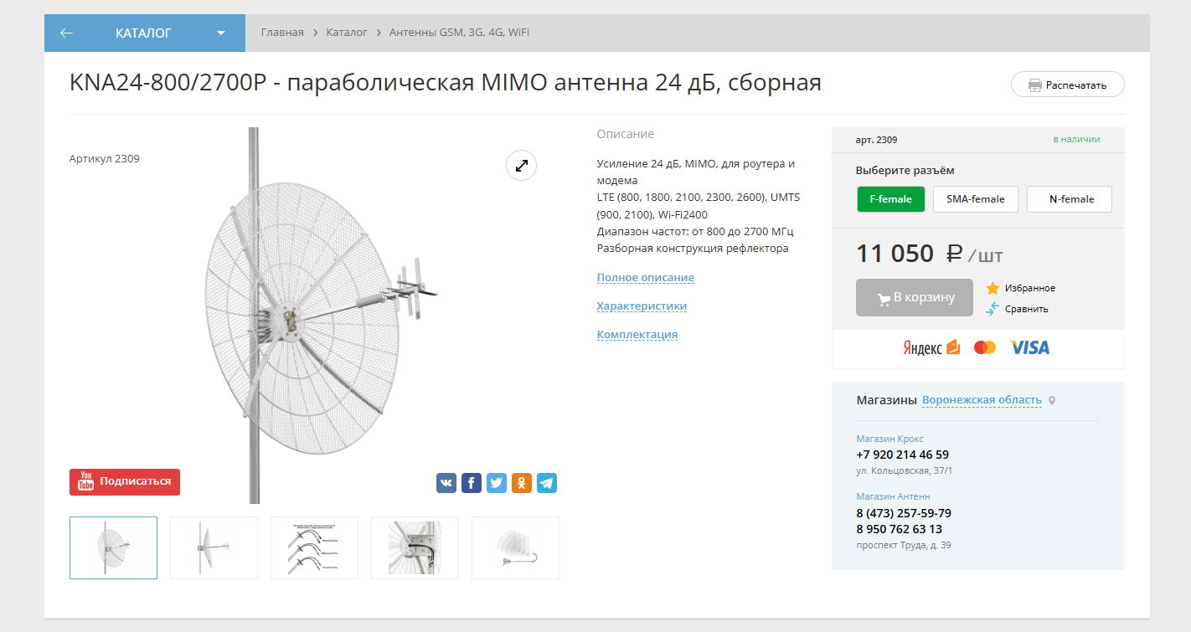Navigate to Главная via breadcrumbs

tap(282, 32)
